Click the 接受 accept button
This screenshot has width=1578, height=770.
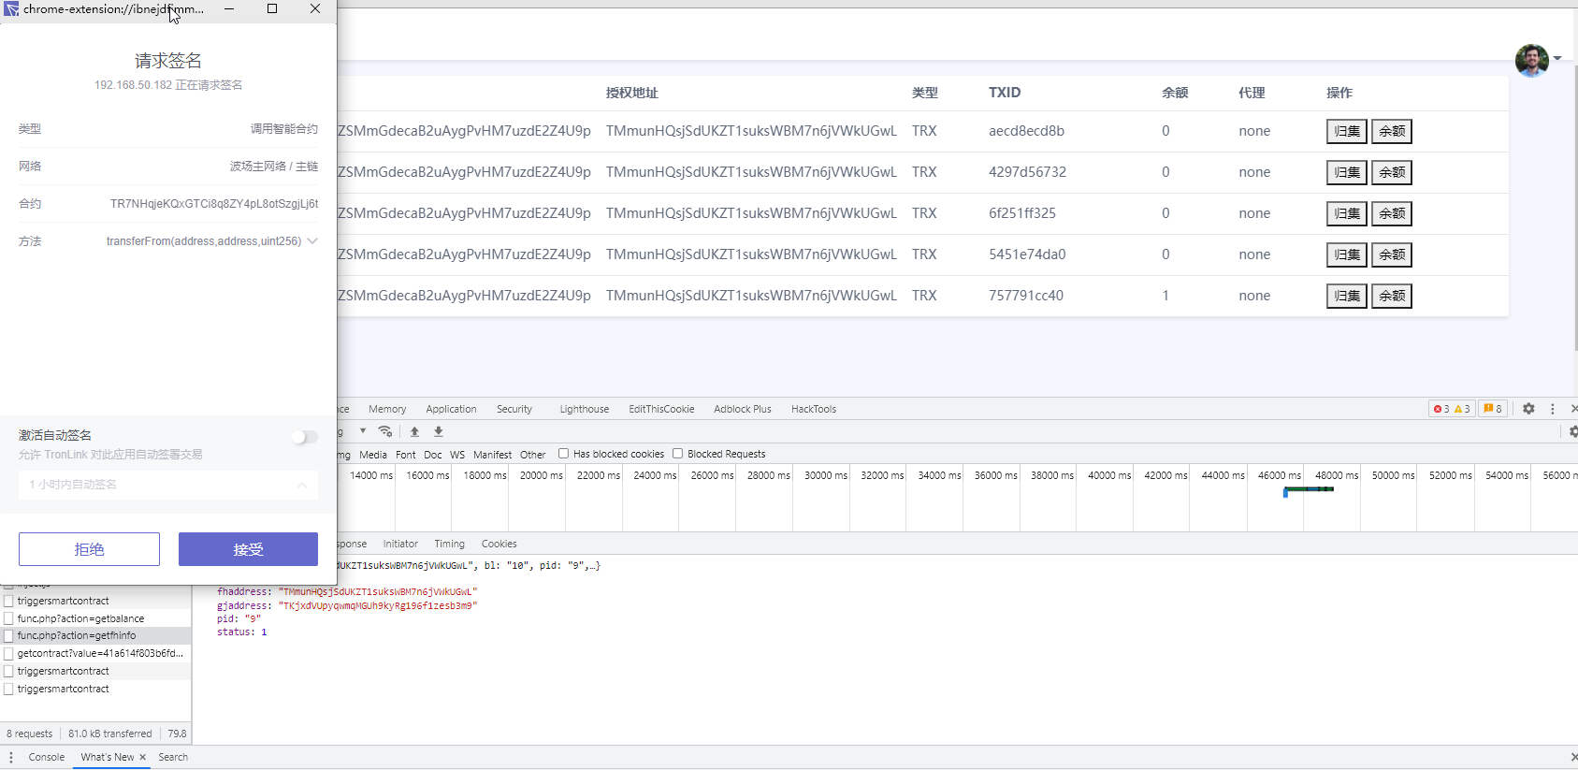[x=248, y=549]
